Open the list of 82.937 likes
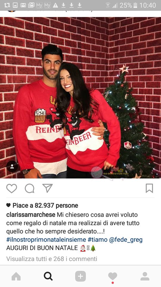 [45, 206]
